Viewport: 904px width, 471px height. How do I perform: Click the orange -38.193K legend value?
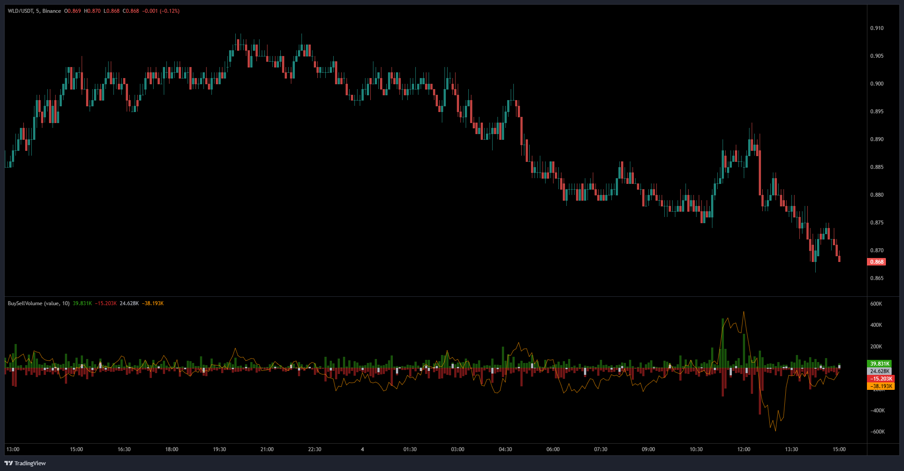(x=153, y=303)
